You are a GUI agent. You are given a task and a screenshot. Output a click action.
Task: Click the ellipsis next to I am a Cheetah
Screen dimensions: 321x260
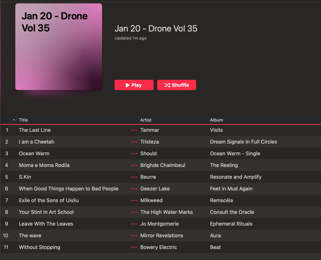pos(134,142)
